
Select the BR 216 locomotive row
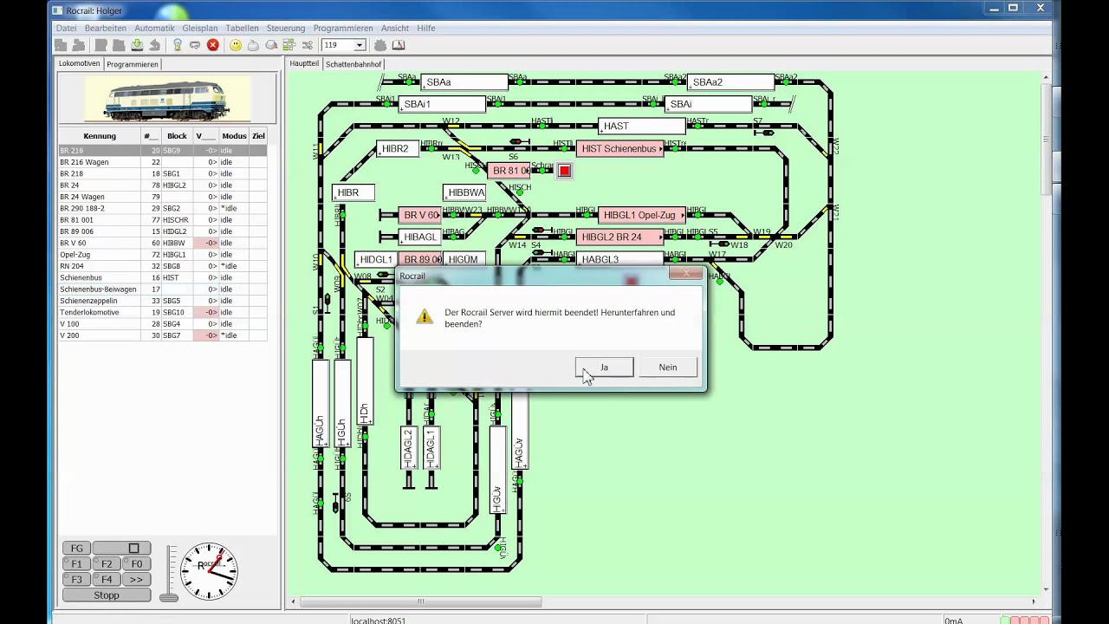point(162,151)
